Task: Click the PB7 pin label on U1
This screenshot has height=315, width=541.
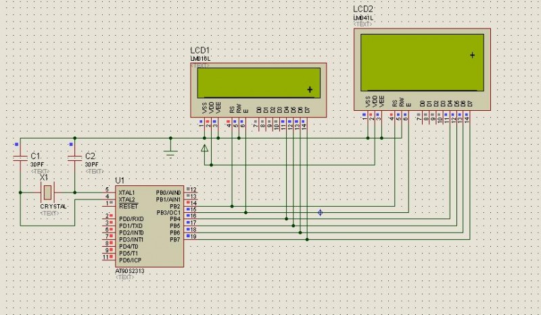Action: coord(174,239)
